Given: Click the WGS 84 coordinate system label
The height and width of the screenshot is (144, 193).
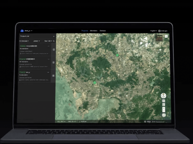Looking at the screenshot, I should pos(83,122).
